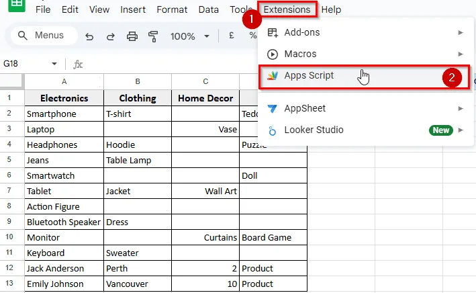
Task: Select the Headphones cell
Action: pos(64,144)
